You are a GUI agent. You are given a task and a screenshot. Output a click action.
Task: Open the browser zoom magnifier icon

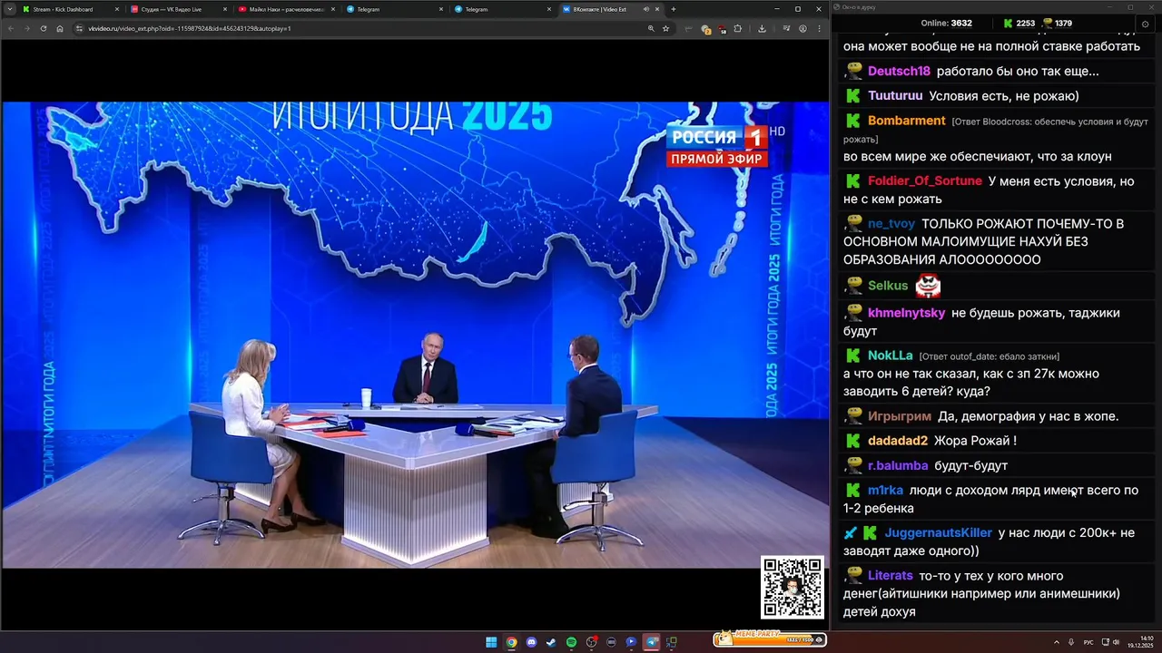651,28
